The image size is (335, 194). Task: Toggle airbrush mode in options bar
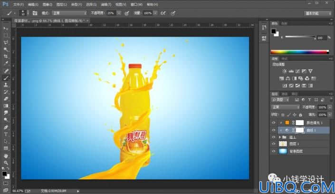pyautogui.click(x=163, y=13)
